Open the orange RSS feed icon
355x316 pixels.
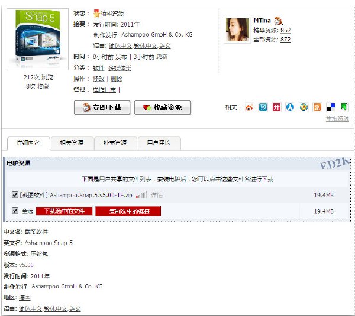(317, 107)
